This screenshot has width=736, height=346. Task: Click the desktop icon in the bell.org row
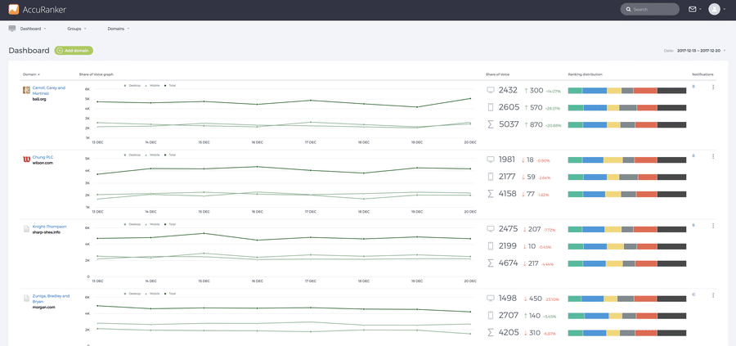pyautogui.click(x=491, y=90)
